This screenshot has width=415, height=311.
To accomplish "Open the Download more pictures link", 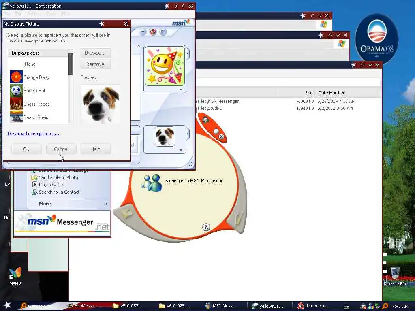I will 34,134.
